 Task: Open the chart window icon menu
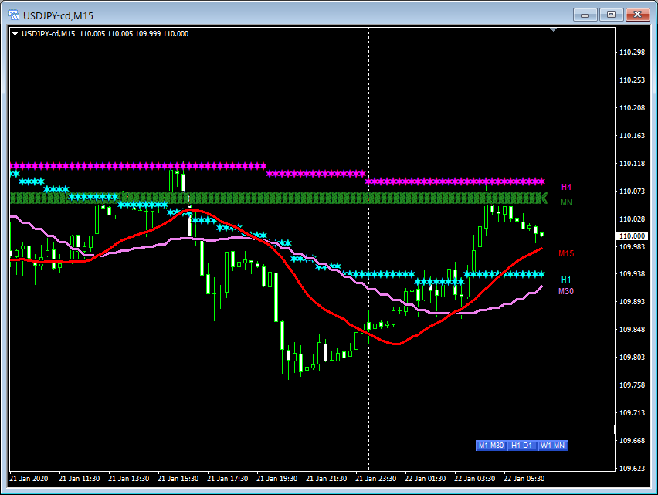[x=14, y=14]
